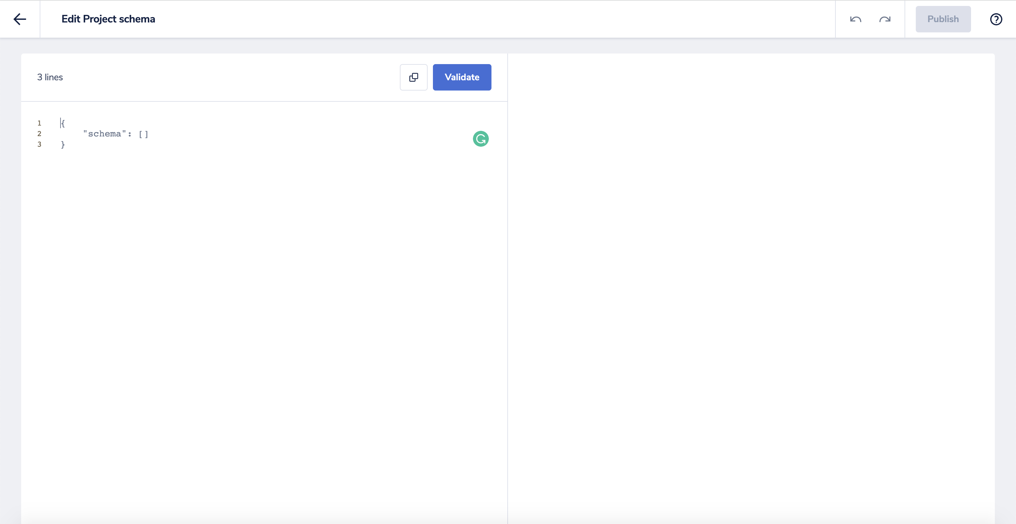Click the divider between editor and preview
Screen dimensions: 1016x524
pos(507,276)
